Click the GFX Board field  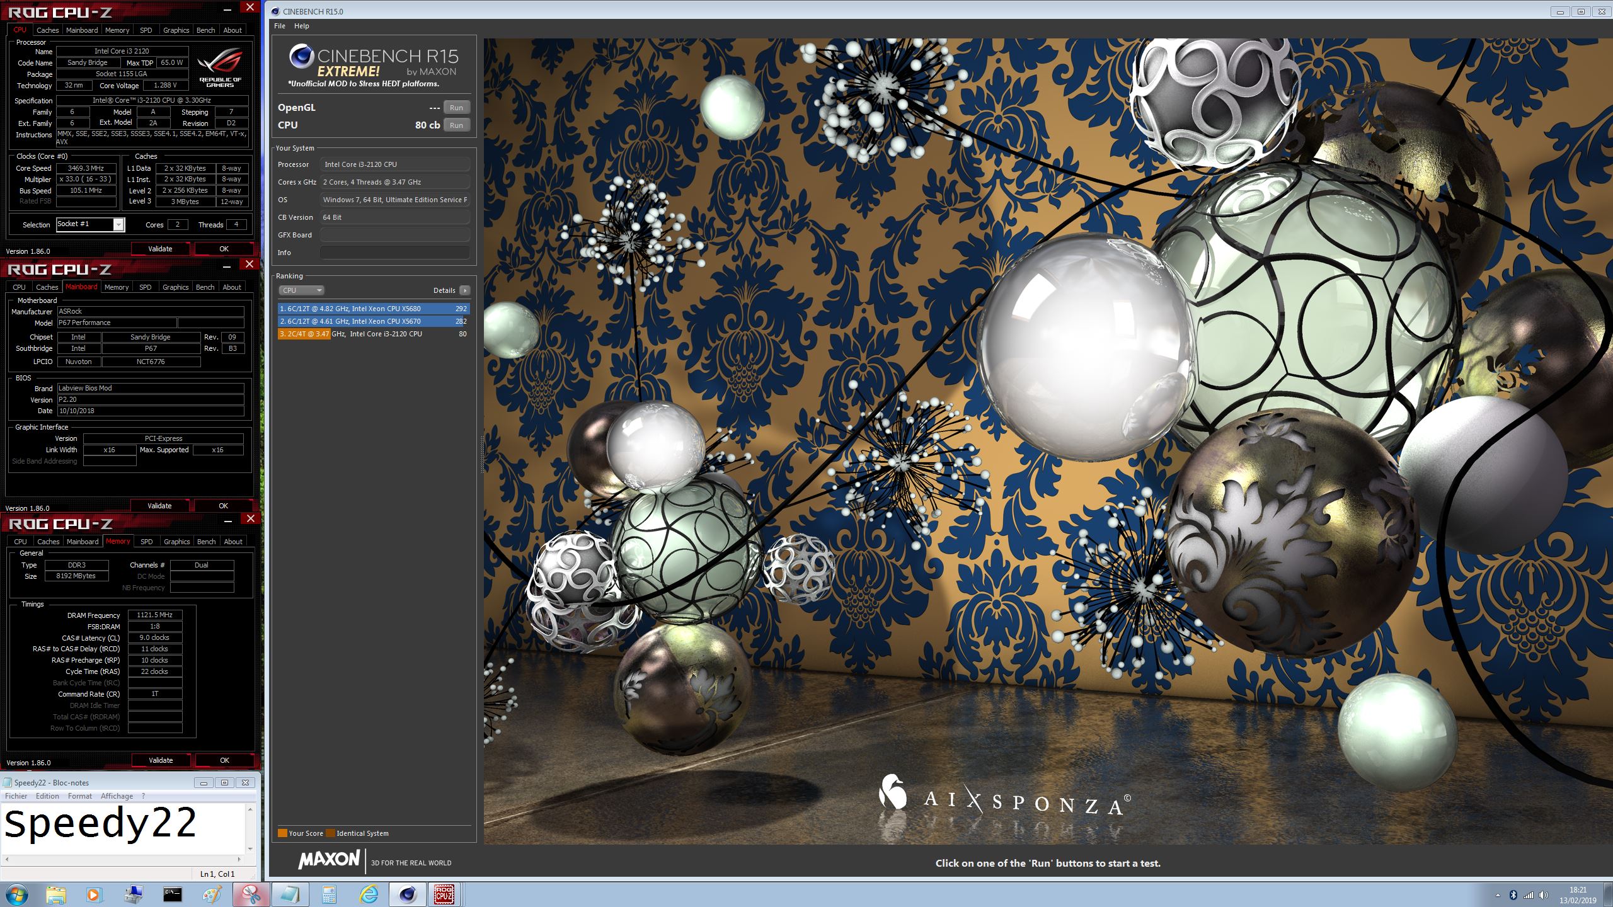[x=395, y=235]
